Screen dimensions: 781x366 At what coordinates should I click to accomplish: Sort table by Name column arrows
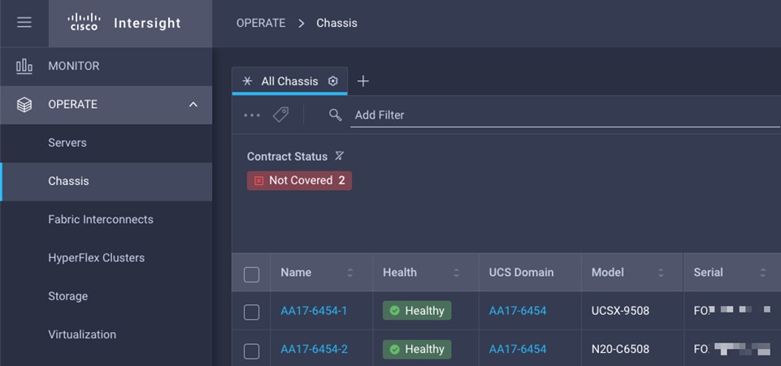pos(349,273)
